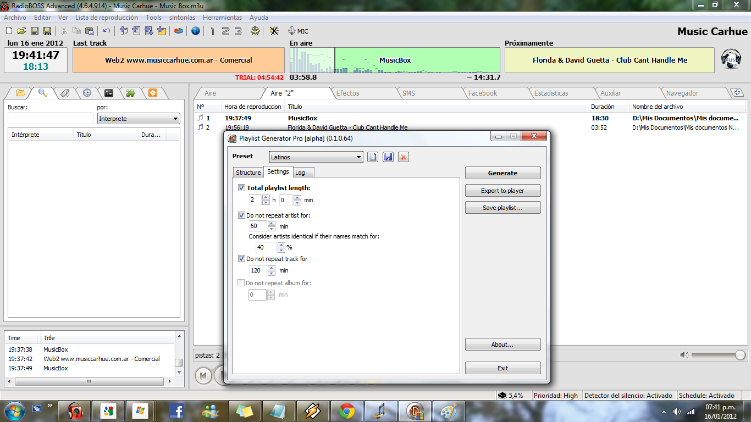This screenshot has height=422, width=751.
Task: Click the Generate button
Action: coord(503,173)
